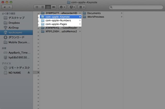Viewport: 165px width, 109px height.
Task: Select the com~apple~Pages folder
Action: 61,24
